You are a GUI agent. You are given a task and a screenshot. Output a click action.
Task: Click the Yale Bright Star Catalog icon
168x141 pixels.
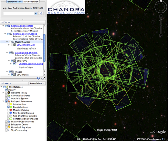click(11, 116)
